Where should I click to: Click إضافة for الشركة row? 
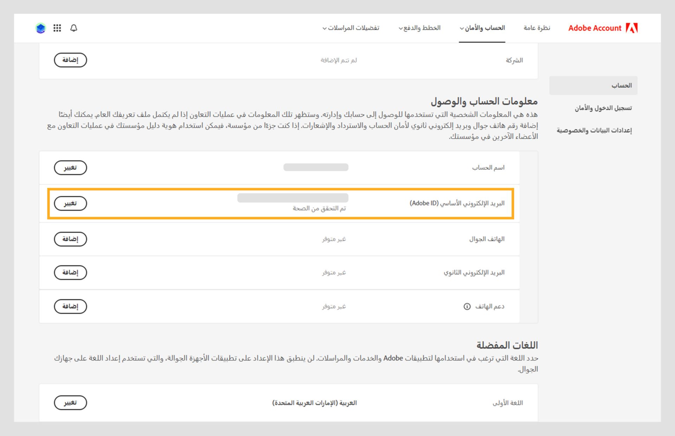click(x=70, y=60)
